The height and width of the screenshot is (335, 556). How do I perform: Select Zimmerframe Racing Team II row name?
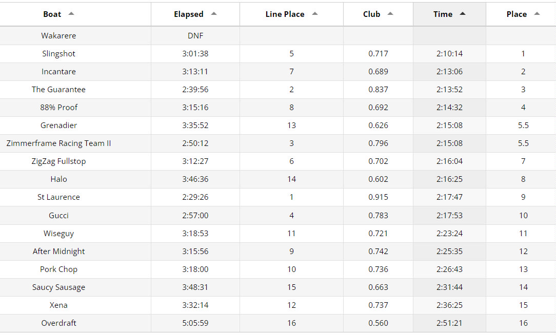(x=58, y=143)
